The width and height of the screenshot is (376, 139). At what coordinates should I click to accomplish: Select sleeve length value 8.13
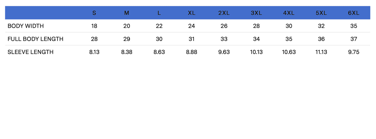click(94, 52)
